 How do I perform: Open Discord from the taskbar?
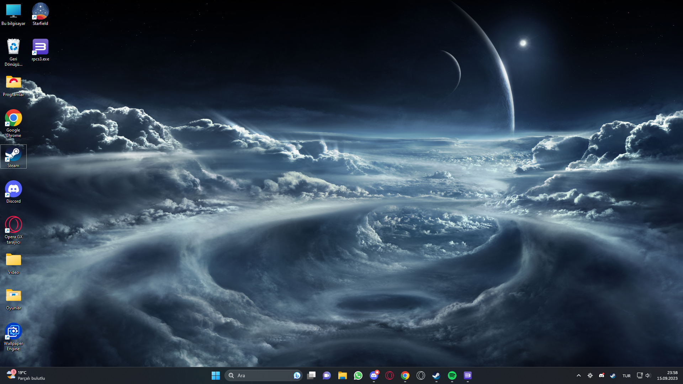coord(374,375)
